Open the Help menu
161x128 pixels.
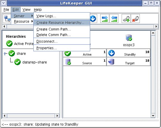38,10
